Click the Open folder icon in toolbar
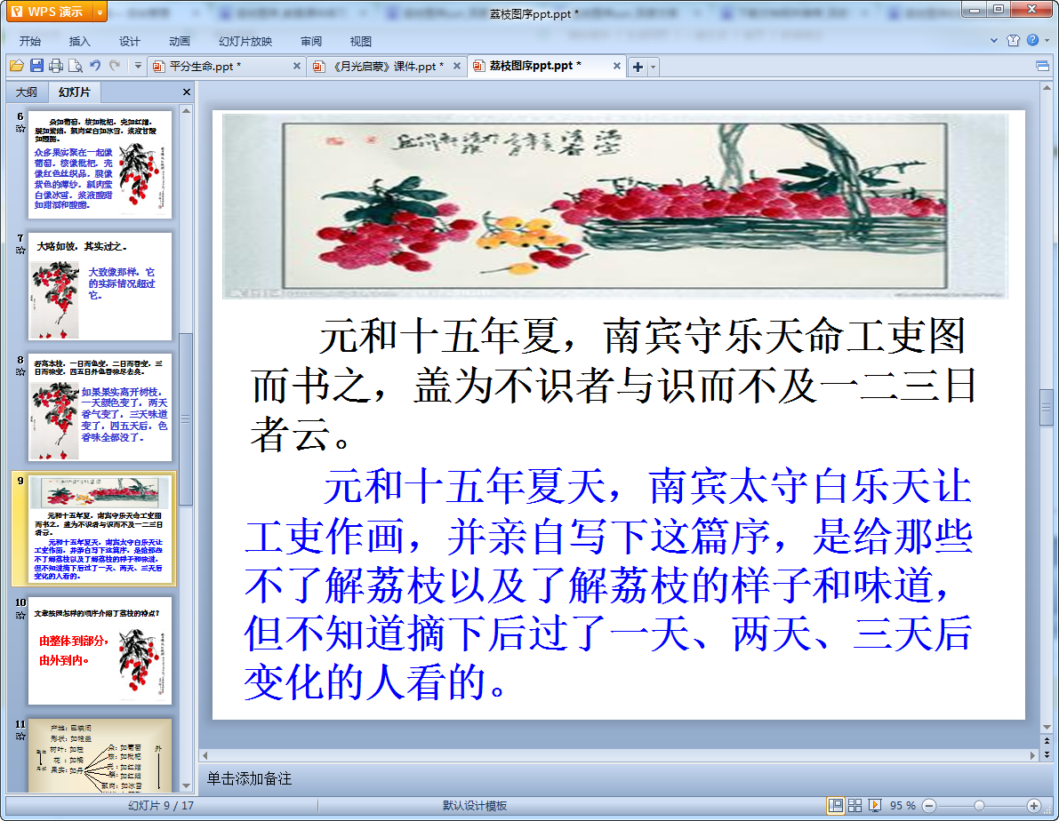 coord(17,66)
